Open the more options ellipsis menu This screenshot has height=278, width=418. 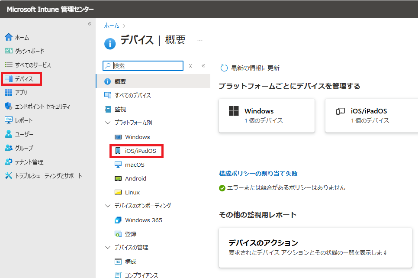tap(200, 40)
